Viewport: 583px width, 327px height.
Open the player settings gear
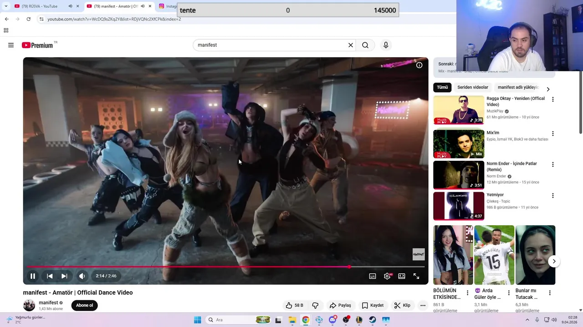(x=387, y=276)
